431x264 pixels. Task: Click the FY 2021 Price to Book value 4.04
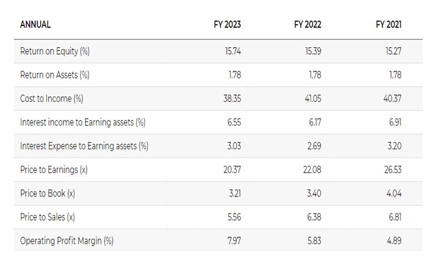click(x=395, y=193)
